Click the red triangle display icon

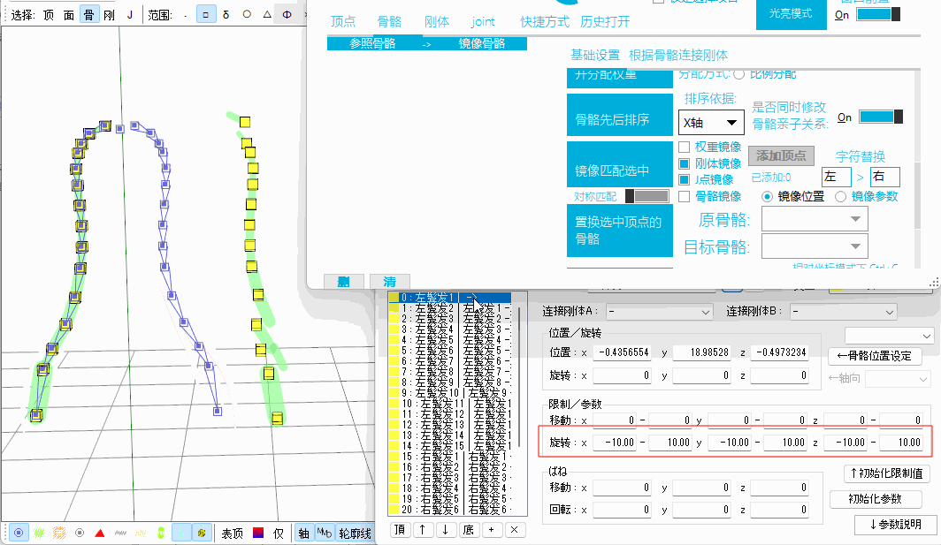pos(100,534)
